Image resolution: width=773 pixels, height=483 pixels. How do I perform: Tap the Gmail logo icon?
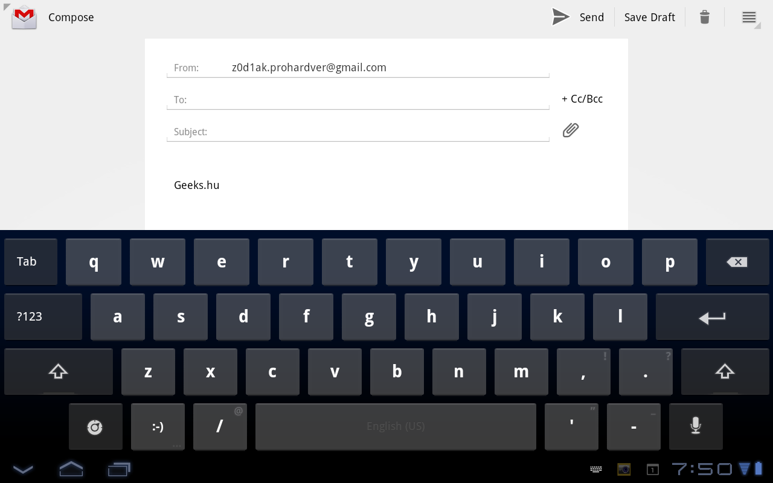[24, 17]
